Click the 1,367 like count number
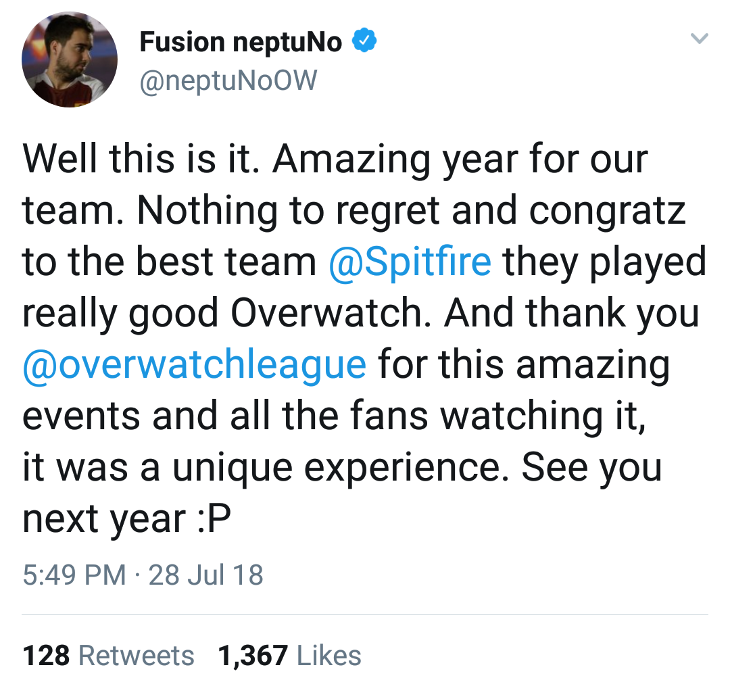The image size is (730, 680). click(253, 655)
